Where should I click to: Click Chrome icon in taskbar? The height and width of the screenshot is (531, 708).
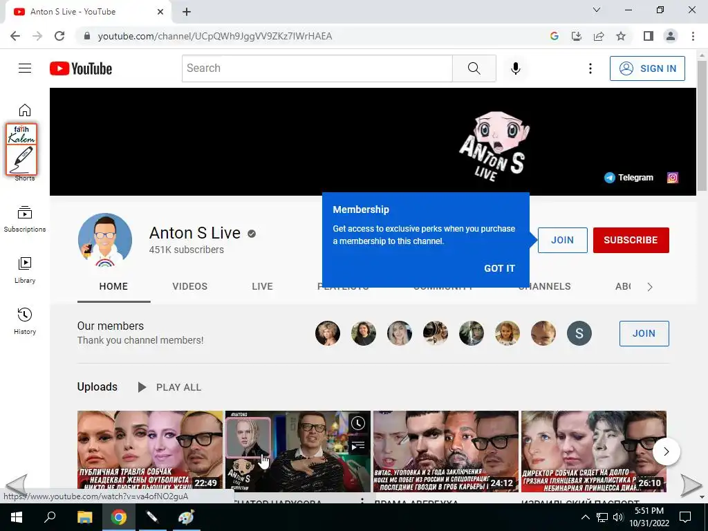click(119, 517)
